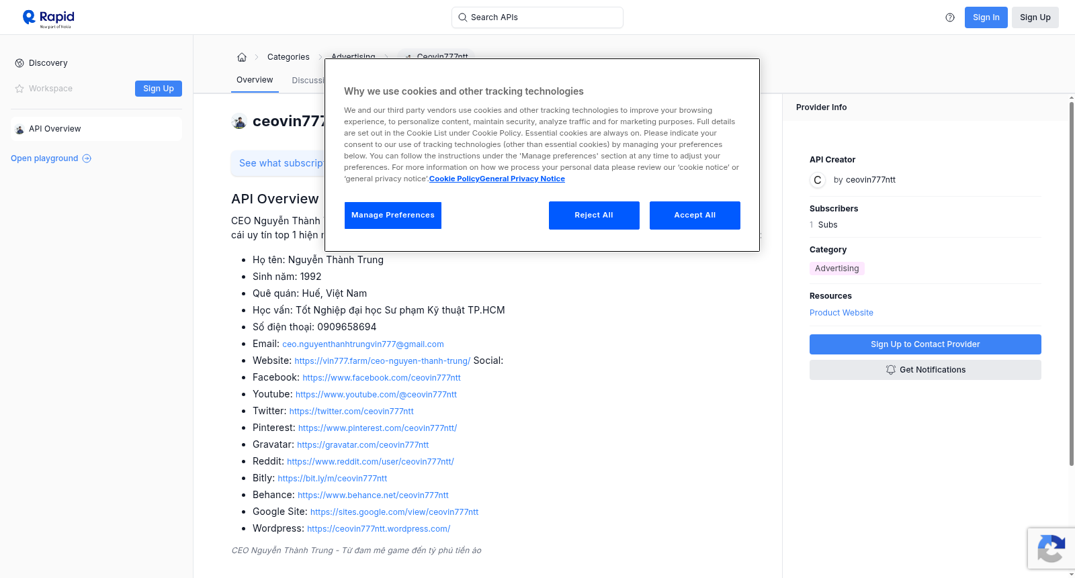Screen dimensions: 1075x578
Task: Open the help question mark icon
Action: point(950,17)
